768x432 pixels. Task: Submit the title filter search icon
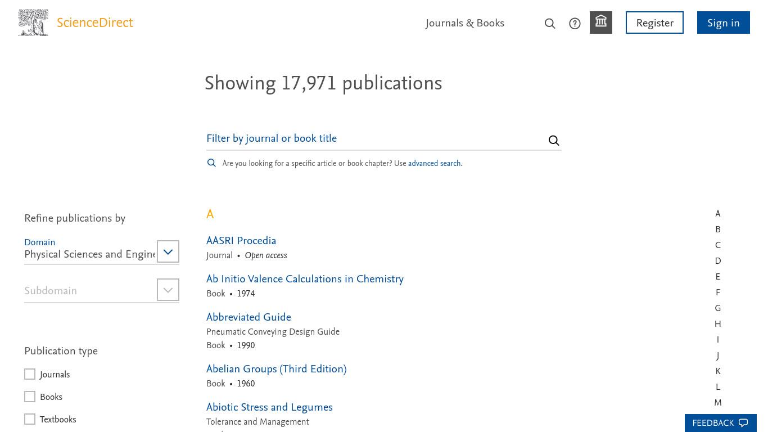tap(554, 141)
